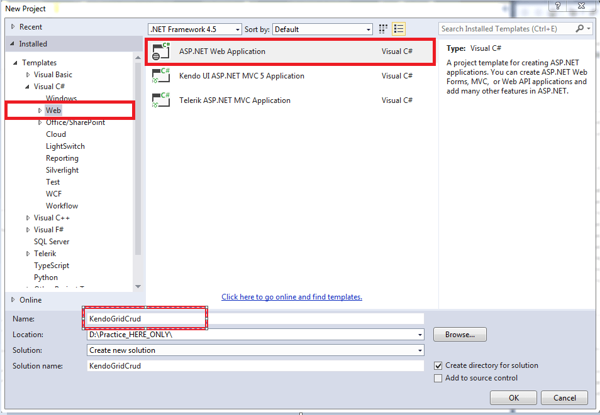Focus the Search Installed Templates box
The image size is (600, 415).
click(508, 29)
